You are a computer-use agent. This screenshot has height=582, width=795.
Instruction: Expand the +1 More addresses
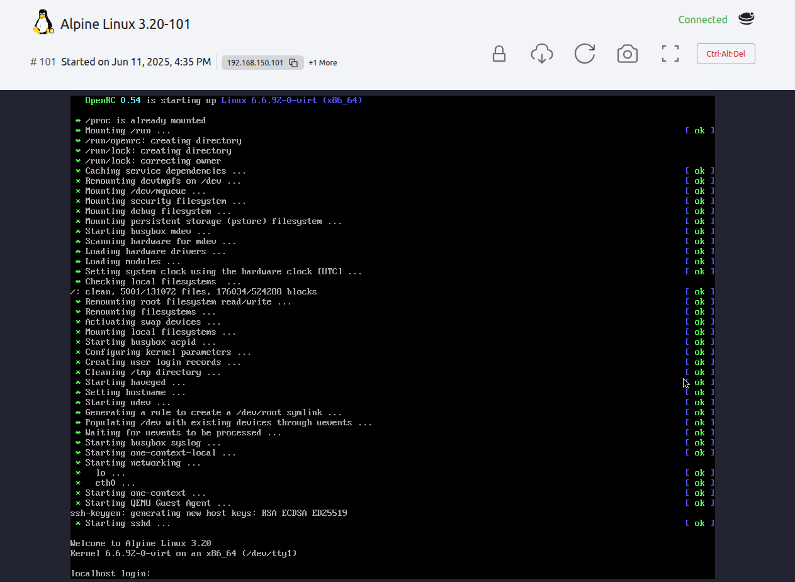(x=323, y=62)
